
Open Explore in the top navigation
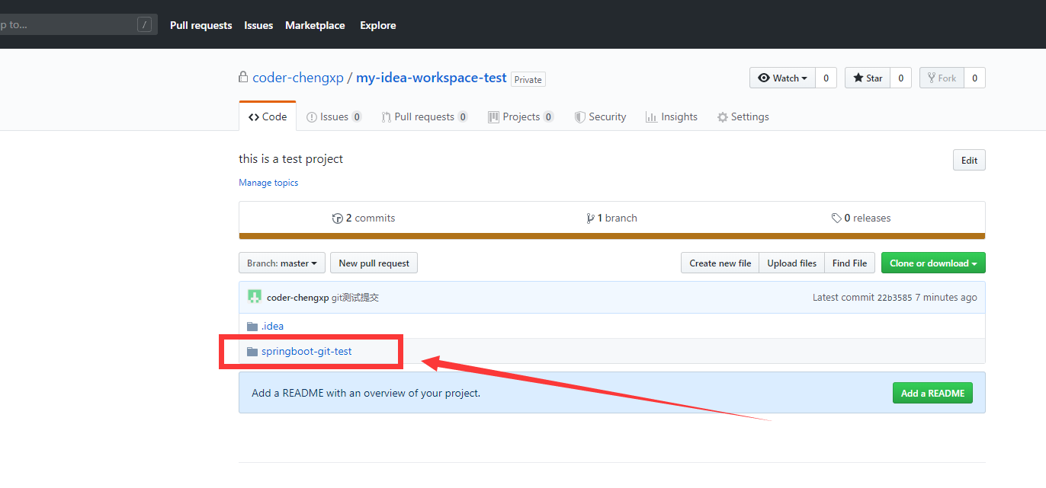click(x=378, y=25)
